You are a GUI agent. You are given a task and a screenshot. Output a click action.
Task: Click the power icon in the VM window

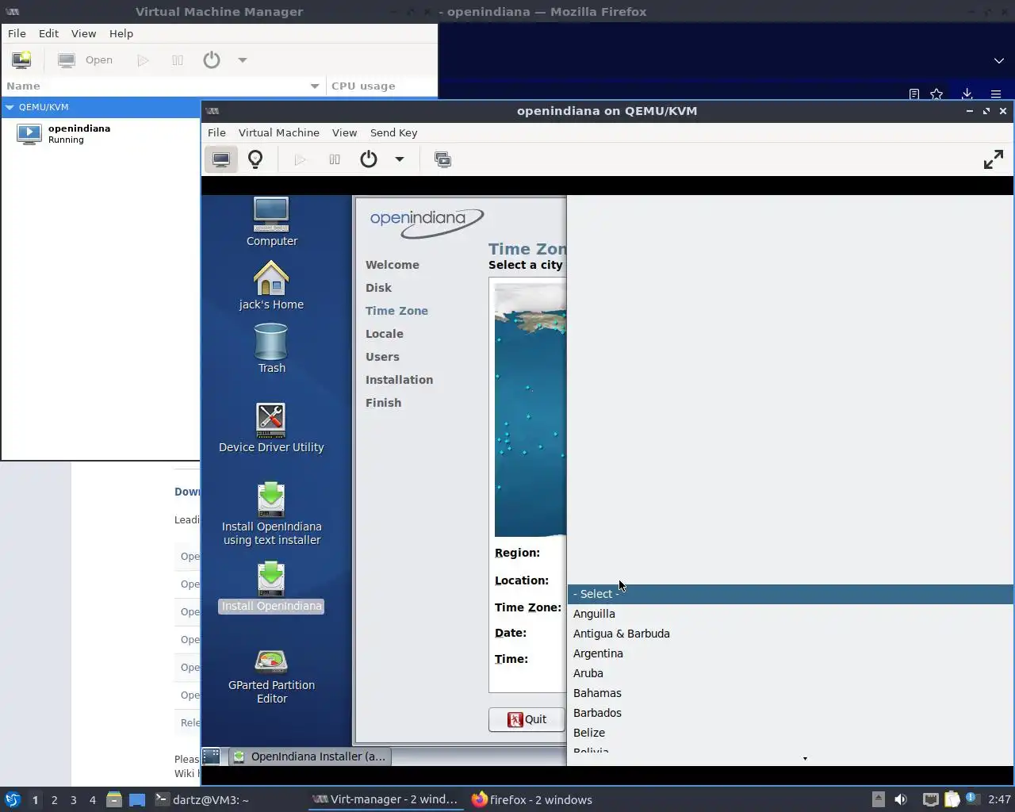click(369, 159)
